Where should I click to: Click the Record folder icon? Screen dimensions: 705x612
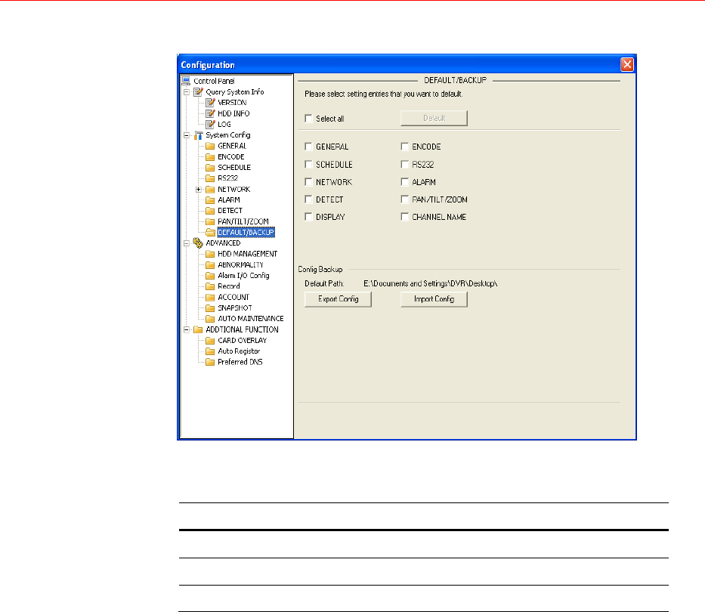(x=210, y=286)
